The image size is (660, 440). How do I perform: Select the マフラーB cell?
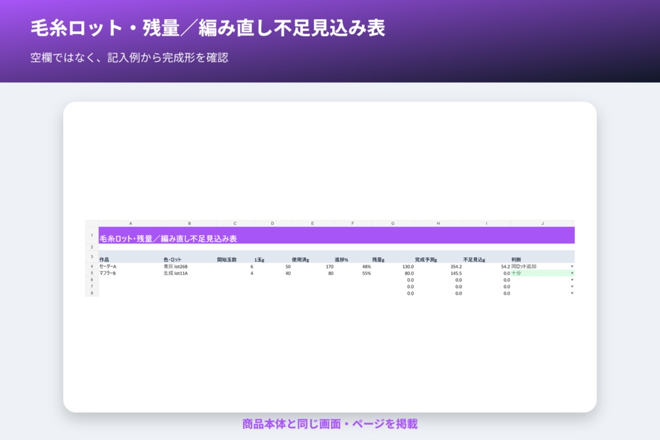click(x=130, y=273)
